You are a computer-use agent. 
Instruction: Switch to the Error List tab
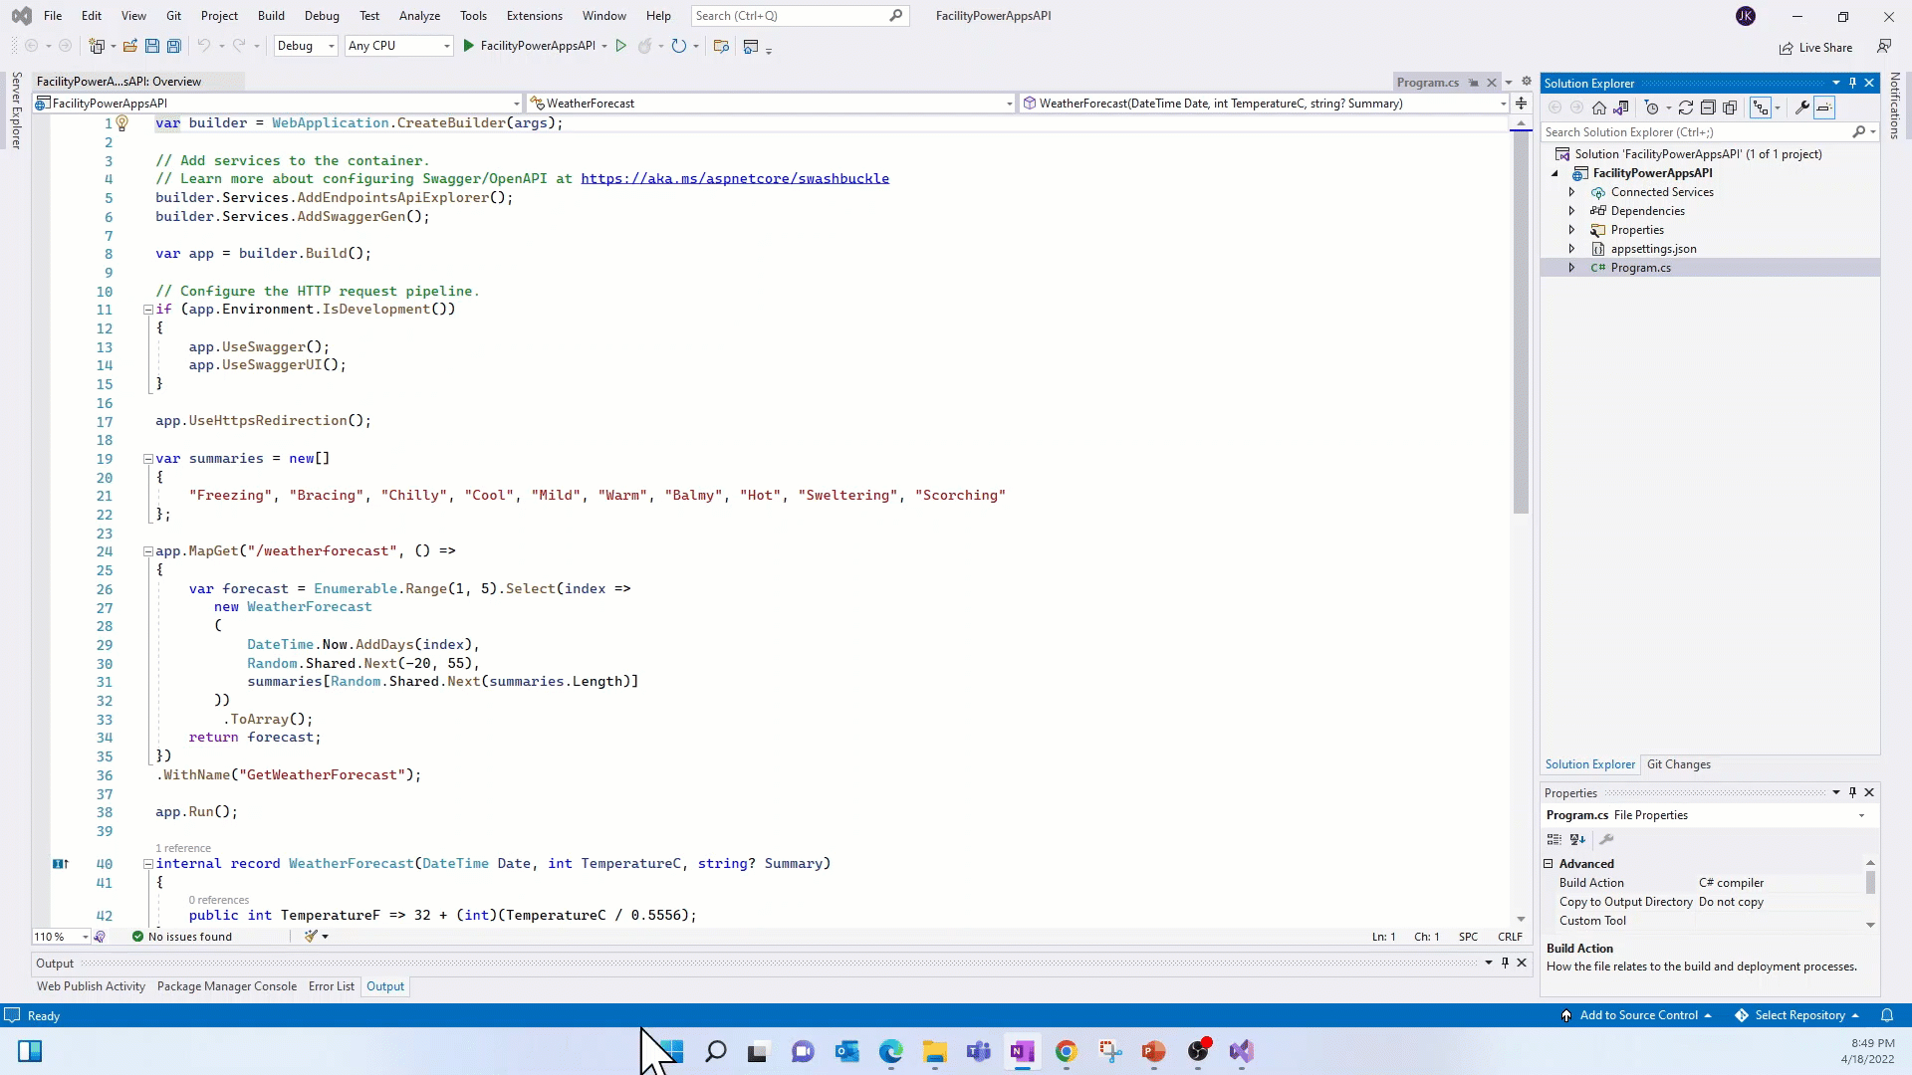[331, 985]
